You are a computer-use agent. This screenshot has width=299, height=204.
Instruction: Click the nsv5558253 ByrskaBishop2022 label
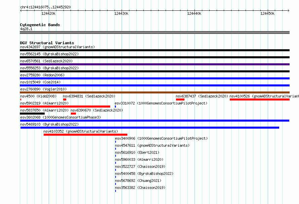(x=49, y=68)
